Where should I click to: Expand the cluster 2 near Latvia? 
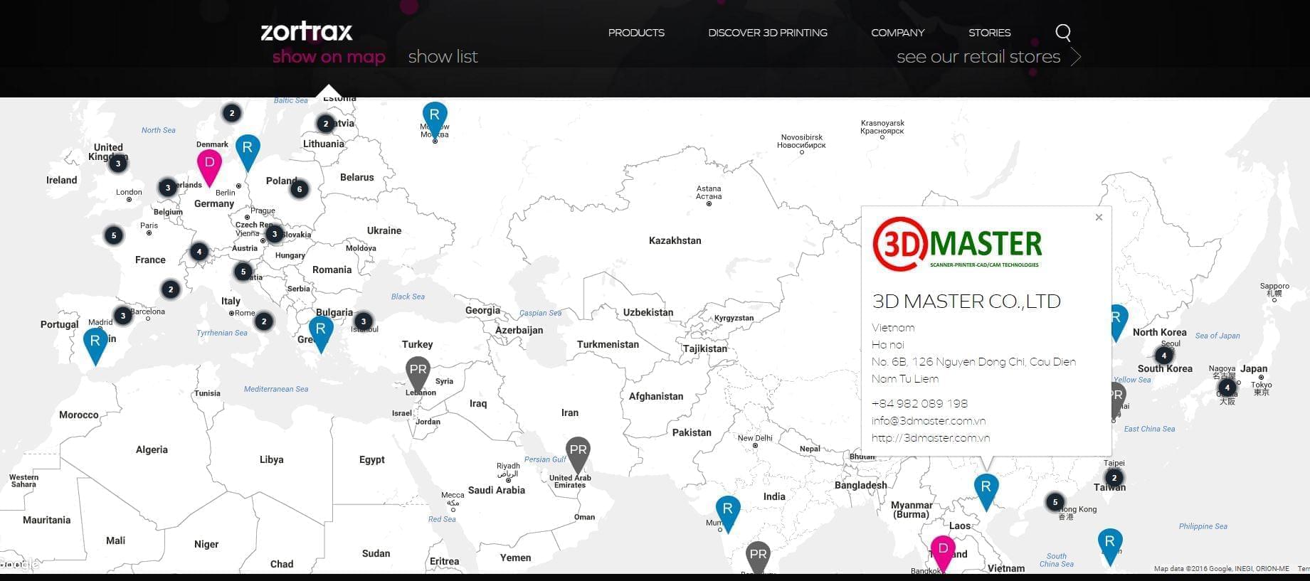pyautogui.click(x=326, y=124)
